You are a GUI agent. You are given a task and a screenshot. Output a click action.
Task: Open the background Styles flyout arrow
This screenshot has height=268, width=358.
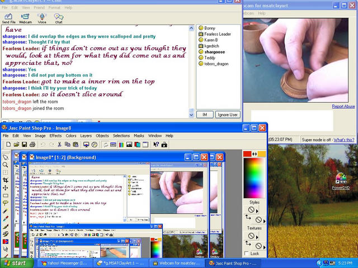tap(265, 221)
